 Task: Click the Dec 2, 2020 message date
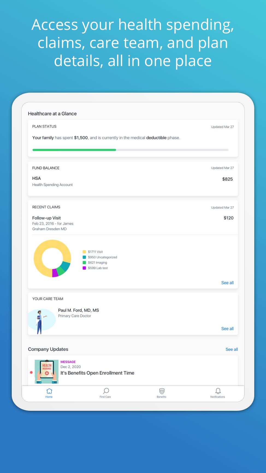click(71, 367)
